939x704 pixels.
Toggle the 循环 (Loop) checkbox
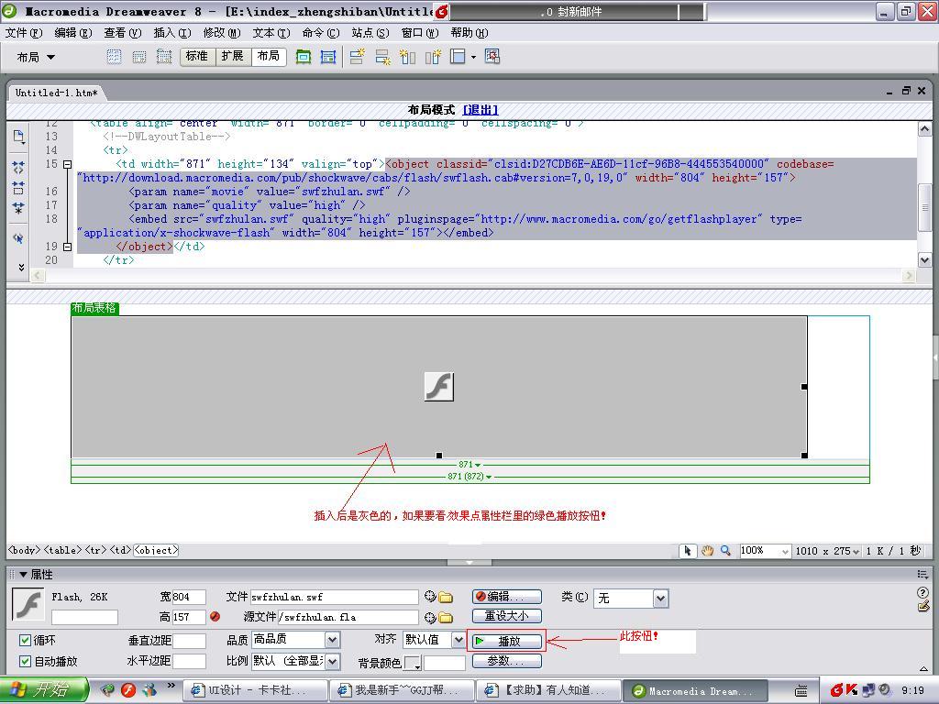[26, 640]
